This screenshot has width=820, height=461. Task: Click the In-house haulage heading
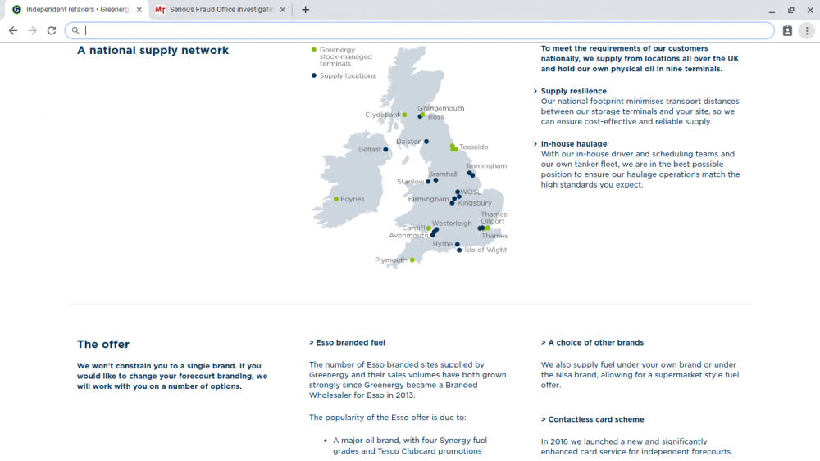pos(574,143)
